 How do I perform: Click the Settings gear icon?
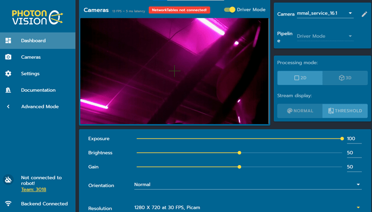tap(8, 73)
